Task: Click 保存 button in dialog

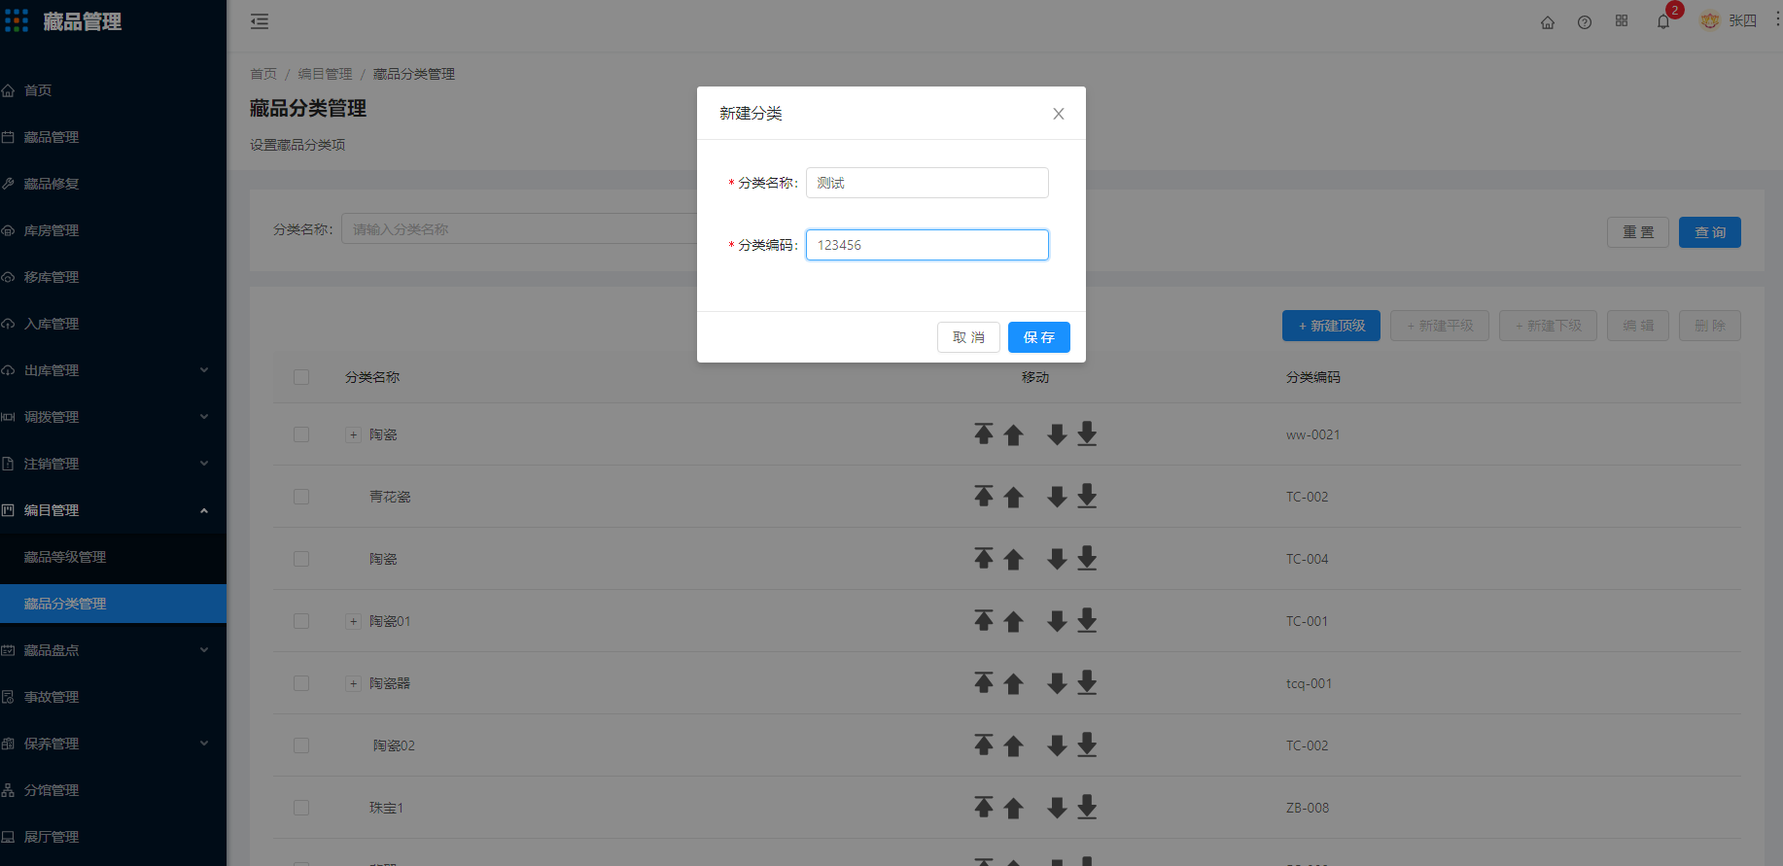Action: 1039,337
